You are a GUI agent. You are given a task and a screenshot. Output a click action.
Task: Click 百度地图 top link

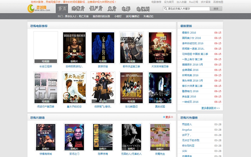(x=218, y=2)
